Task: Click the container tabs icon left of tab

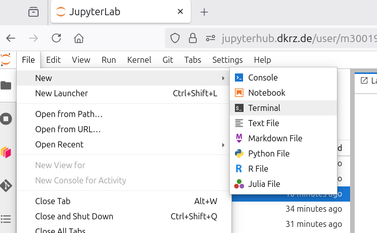Action: click(33, 12)
